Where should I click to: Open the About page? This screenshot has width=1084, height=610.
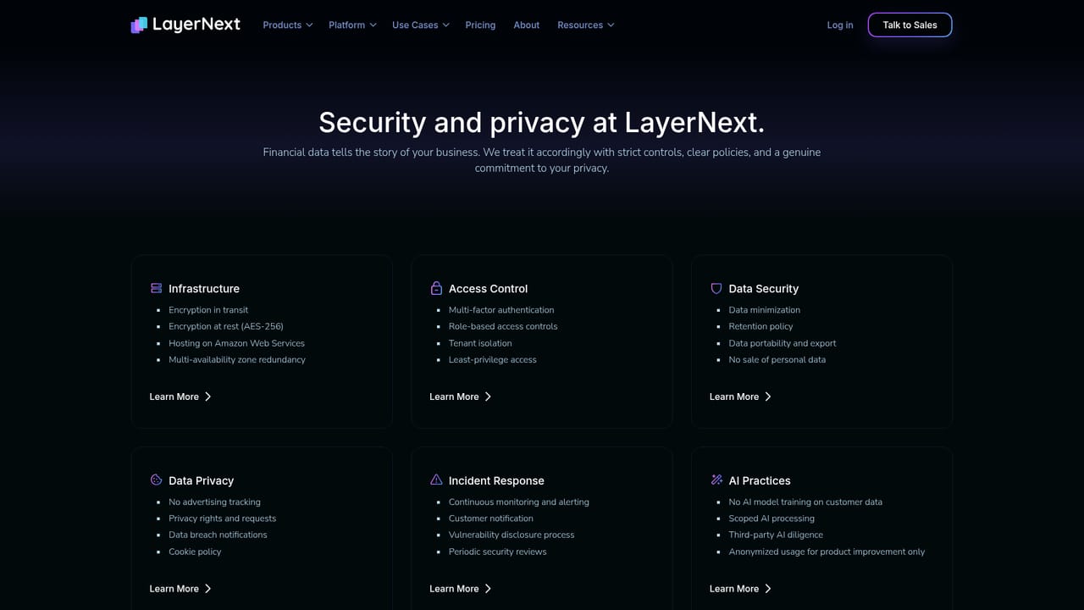pyautogui.click(x=526, y=25)
